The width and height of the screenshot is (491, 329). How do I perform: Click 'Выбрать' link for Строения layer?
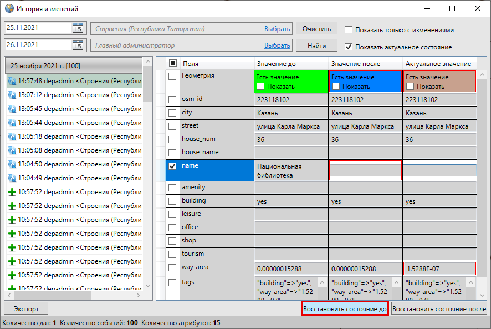277,29
